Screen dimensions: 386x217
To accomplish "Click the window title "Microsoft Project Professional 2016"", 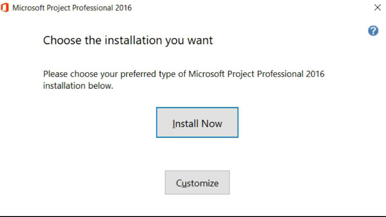I will click(72, 8).
